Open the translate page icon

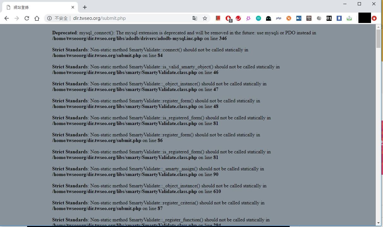(195, 18)
